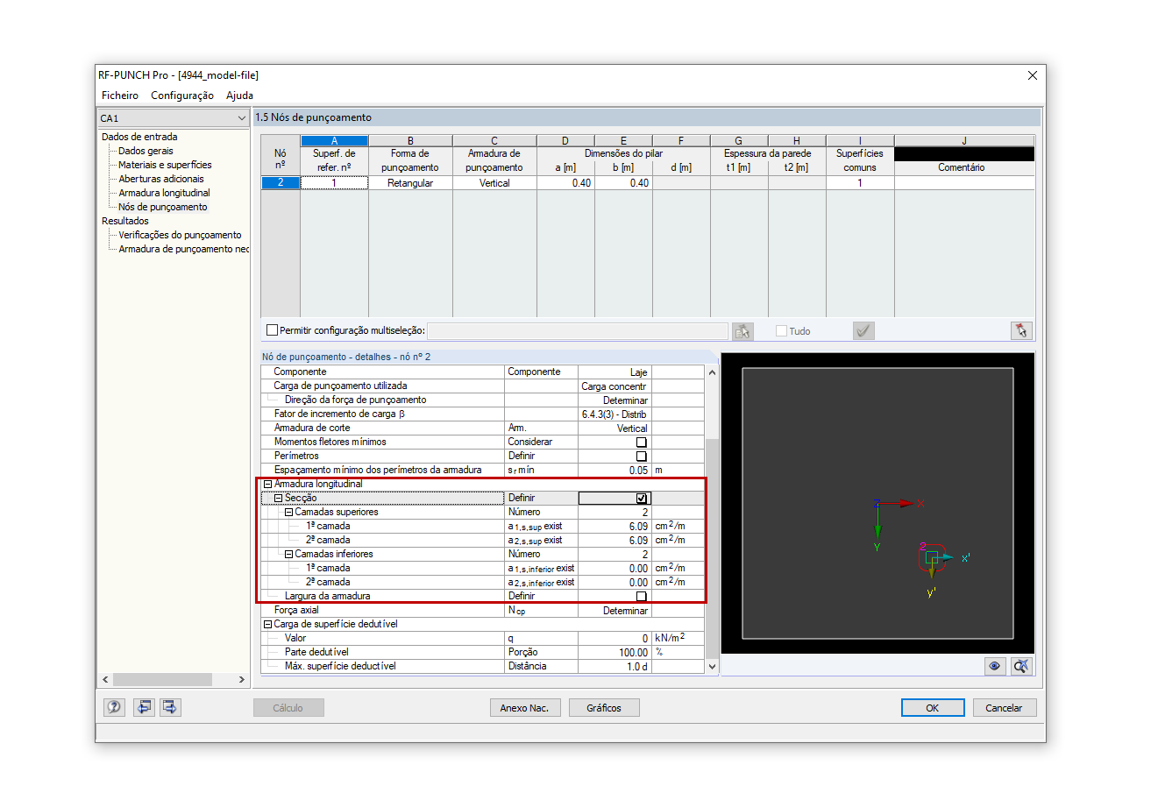Click the eye view mode icon
The image size is (1151, 786).
pos(994,666)
